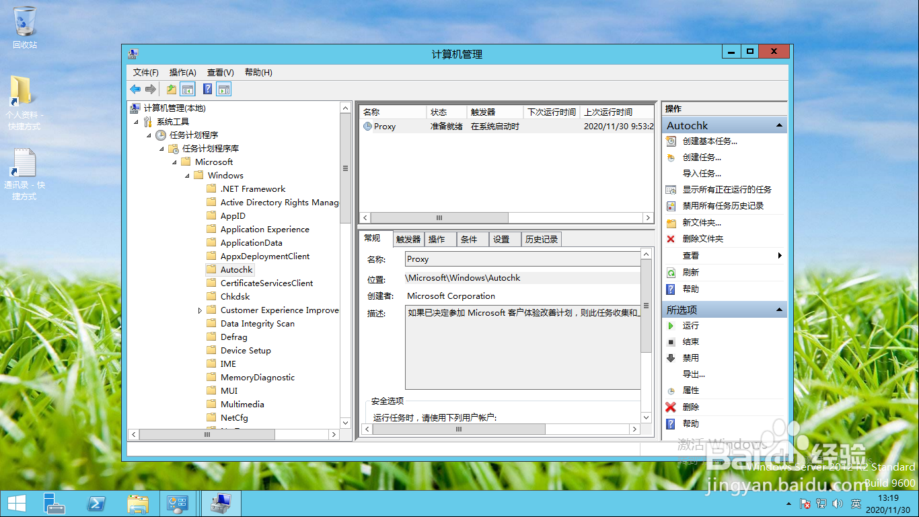Collapse the Microsoft tree node
919x517 pixels.
point(174,162)
